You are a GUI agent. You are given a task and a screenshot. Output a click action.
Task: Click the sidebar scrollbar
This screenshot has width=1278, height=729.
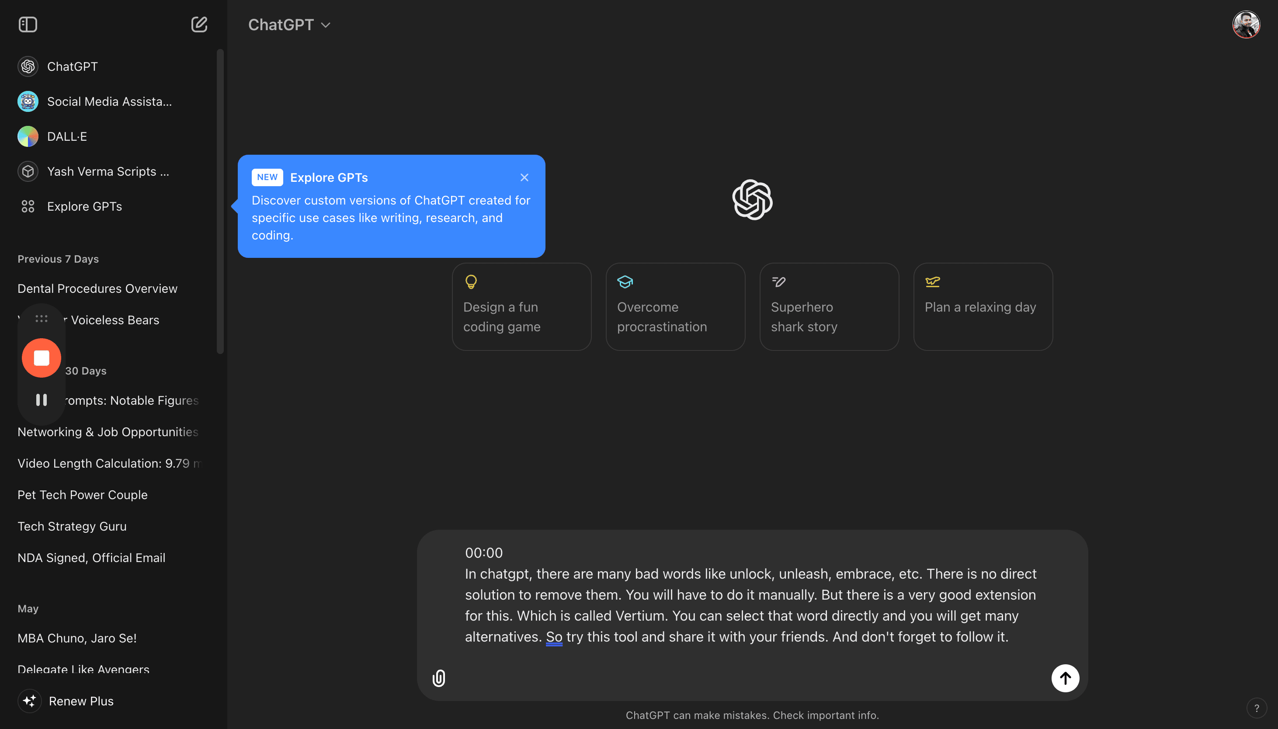click(x=220, y=201)
